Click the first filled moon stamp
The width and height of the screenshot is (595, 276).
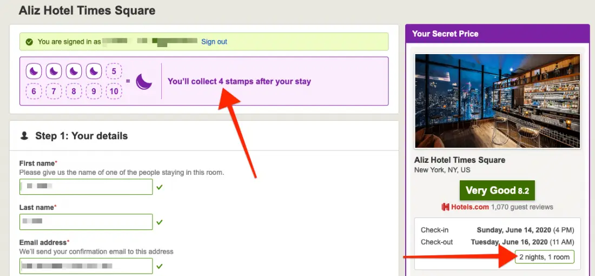click(34, 71)
